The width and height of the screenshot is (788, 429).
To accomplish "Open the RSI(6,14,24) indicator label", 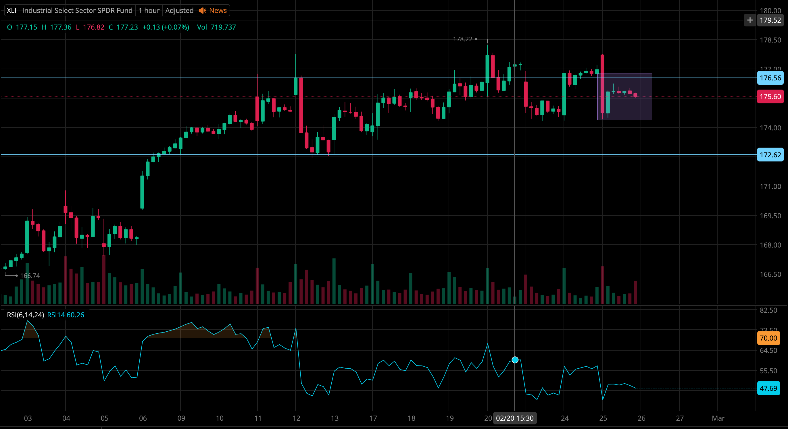I will 25,315.
